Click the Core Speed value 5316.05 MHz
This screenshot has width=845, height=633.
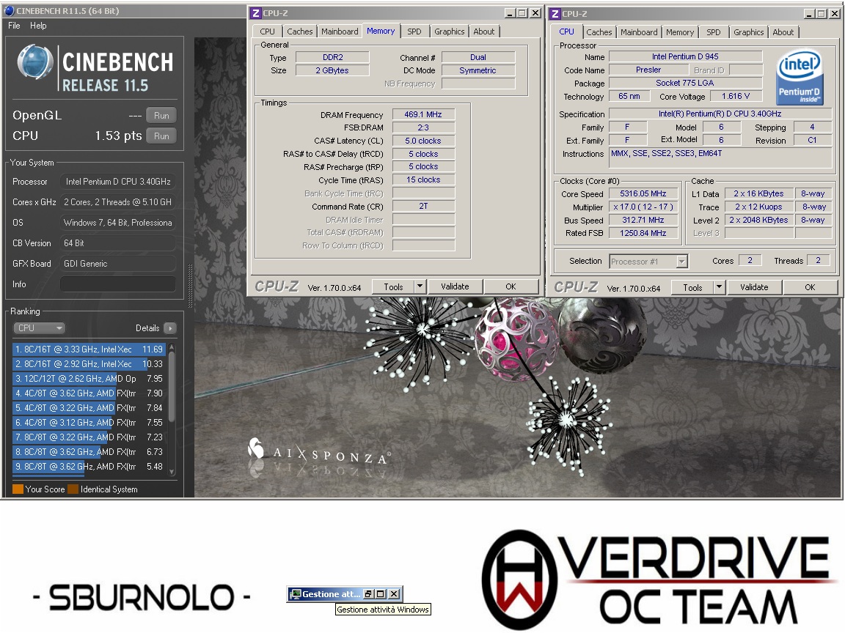coord(643,193)
